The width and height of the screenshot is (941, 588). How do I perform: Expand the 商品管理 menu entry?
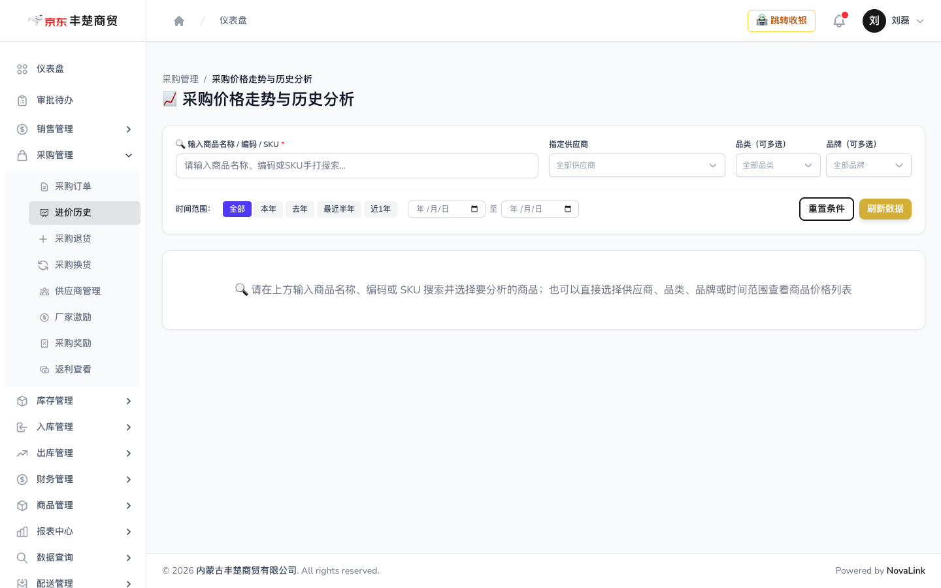pos(73,506)
